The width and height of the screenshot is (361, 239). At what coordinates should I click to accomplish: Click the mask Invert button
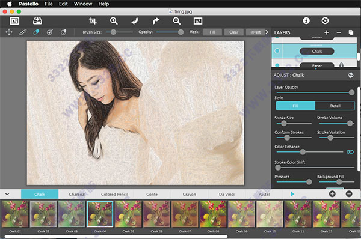[x=256, y=32]
